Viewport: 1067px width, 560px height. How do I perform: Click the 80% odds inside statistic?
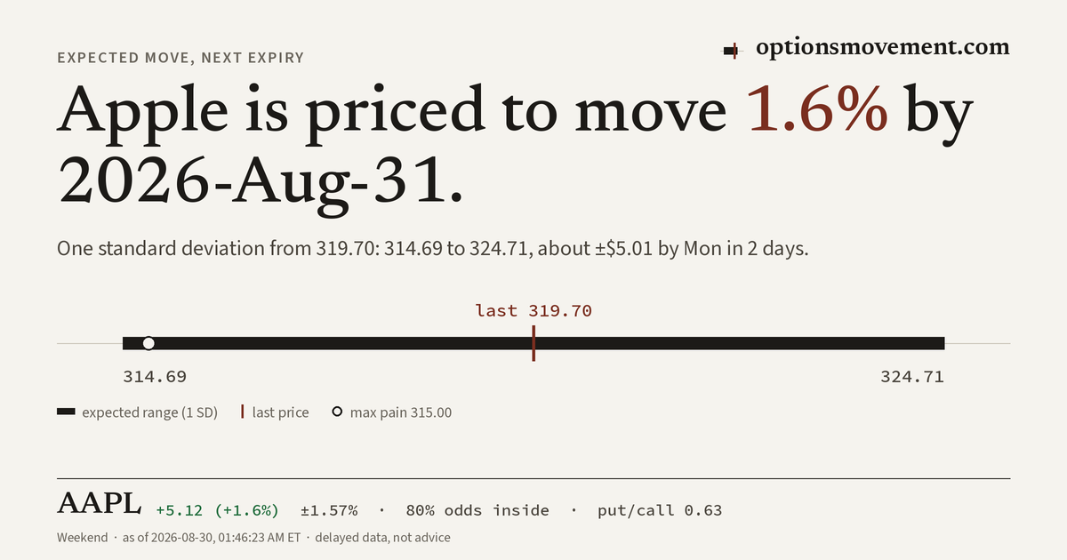477,510
